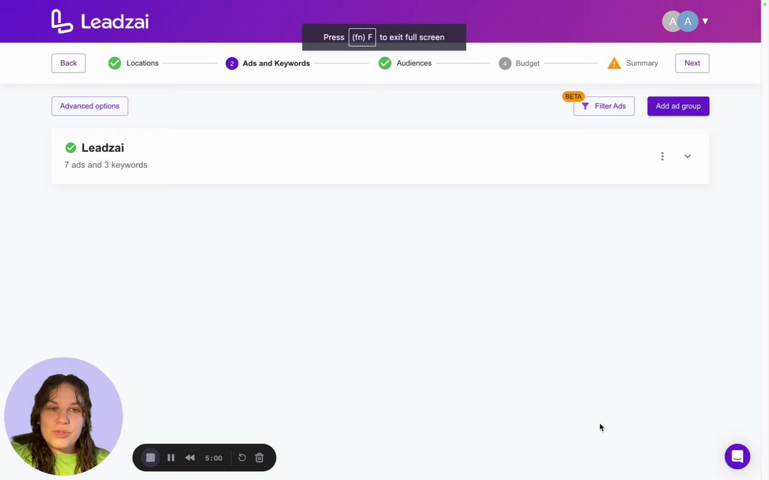The width and height of the screenshot is (769, 480).
Task: Click the green checkmark beside Audiences
Action: (385, 63)
